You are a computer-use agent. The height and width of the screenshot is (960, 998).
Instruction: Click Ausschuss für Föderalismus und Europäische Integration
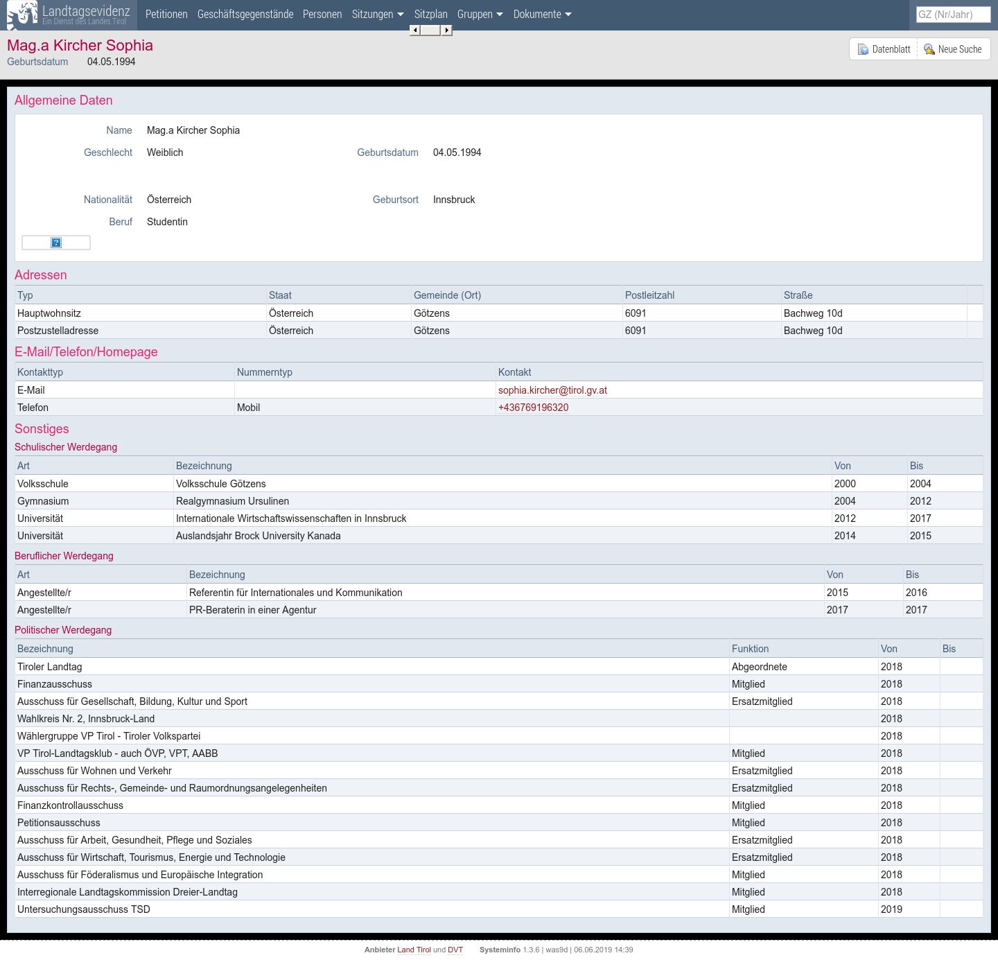498,875
